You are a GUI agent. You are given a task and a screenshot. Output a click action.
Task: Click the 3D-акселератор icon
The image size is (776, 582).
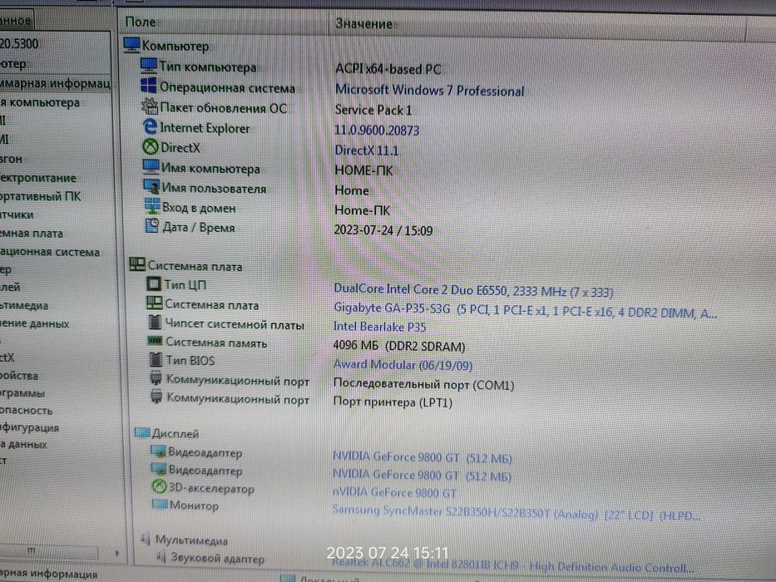pos(160,486)
